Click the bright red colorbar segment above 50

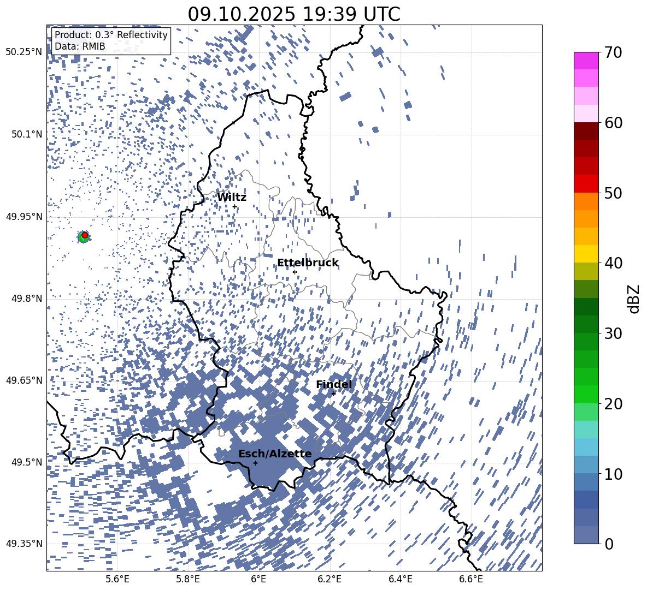586,184
